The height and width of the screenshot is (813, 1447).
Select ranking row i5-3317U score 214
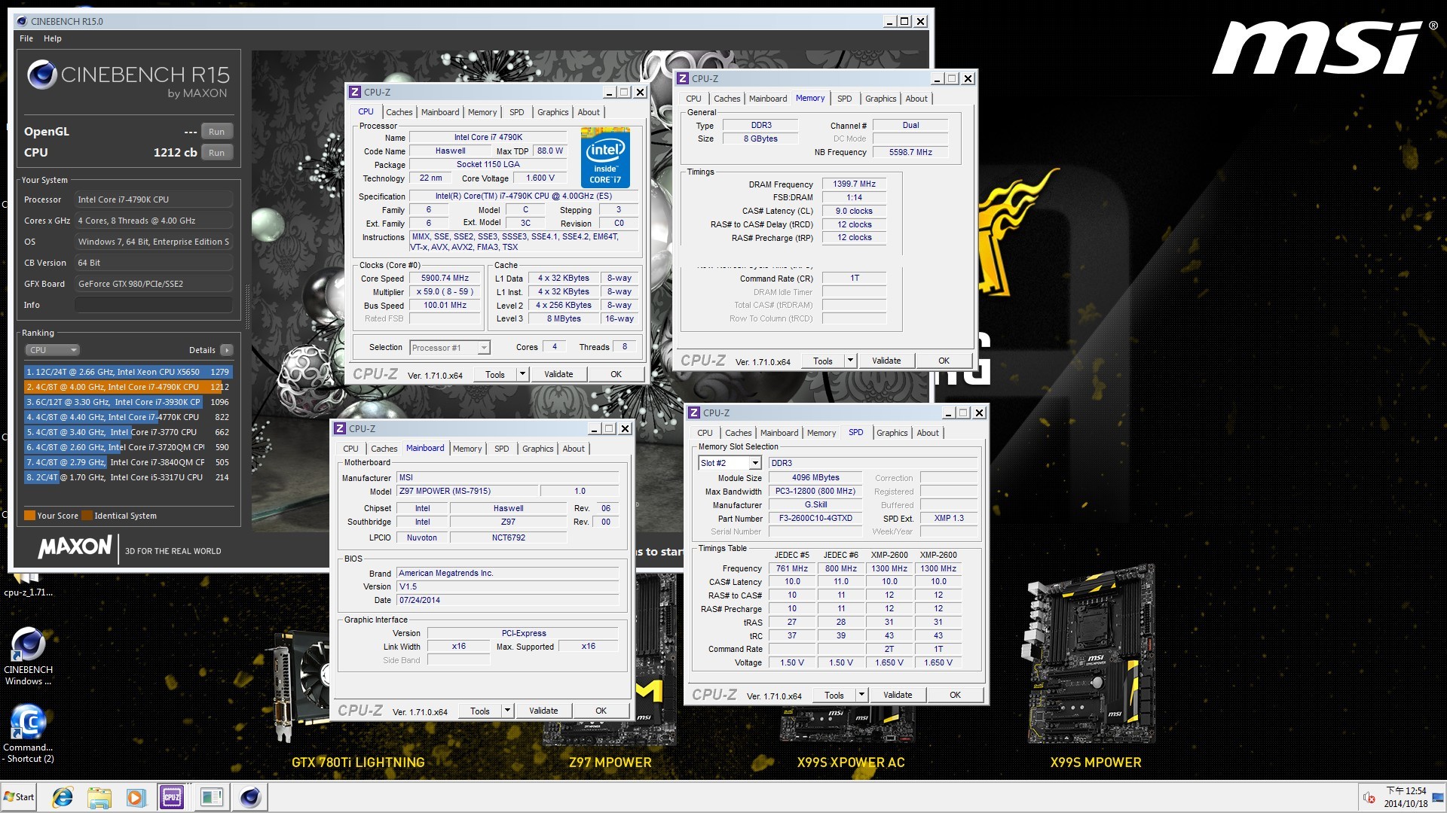(x=127, y=477)
